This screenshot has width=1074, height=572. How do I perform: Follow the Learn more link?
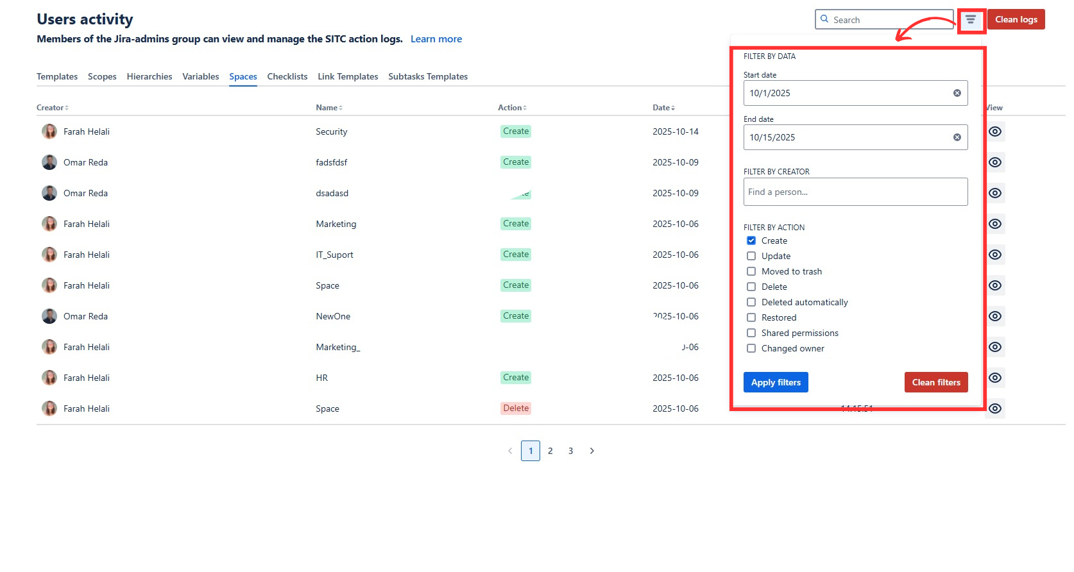pyautogui.click(x=436, y=39)
